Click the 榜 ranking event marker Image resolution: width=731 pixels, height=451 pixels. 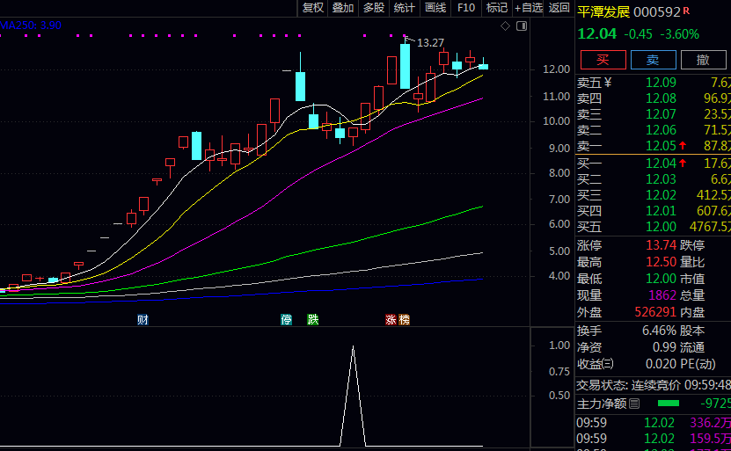coord(404,319)
